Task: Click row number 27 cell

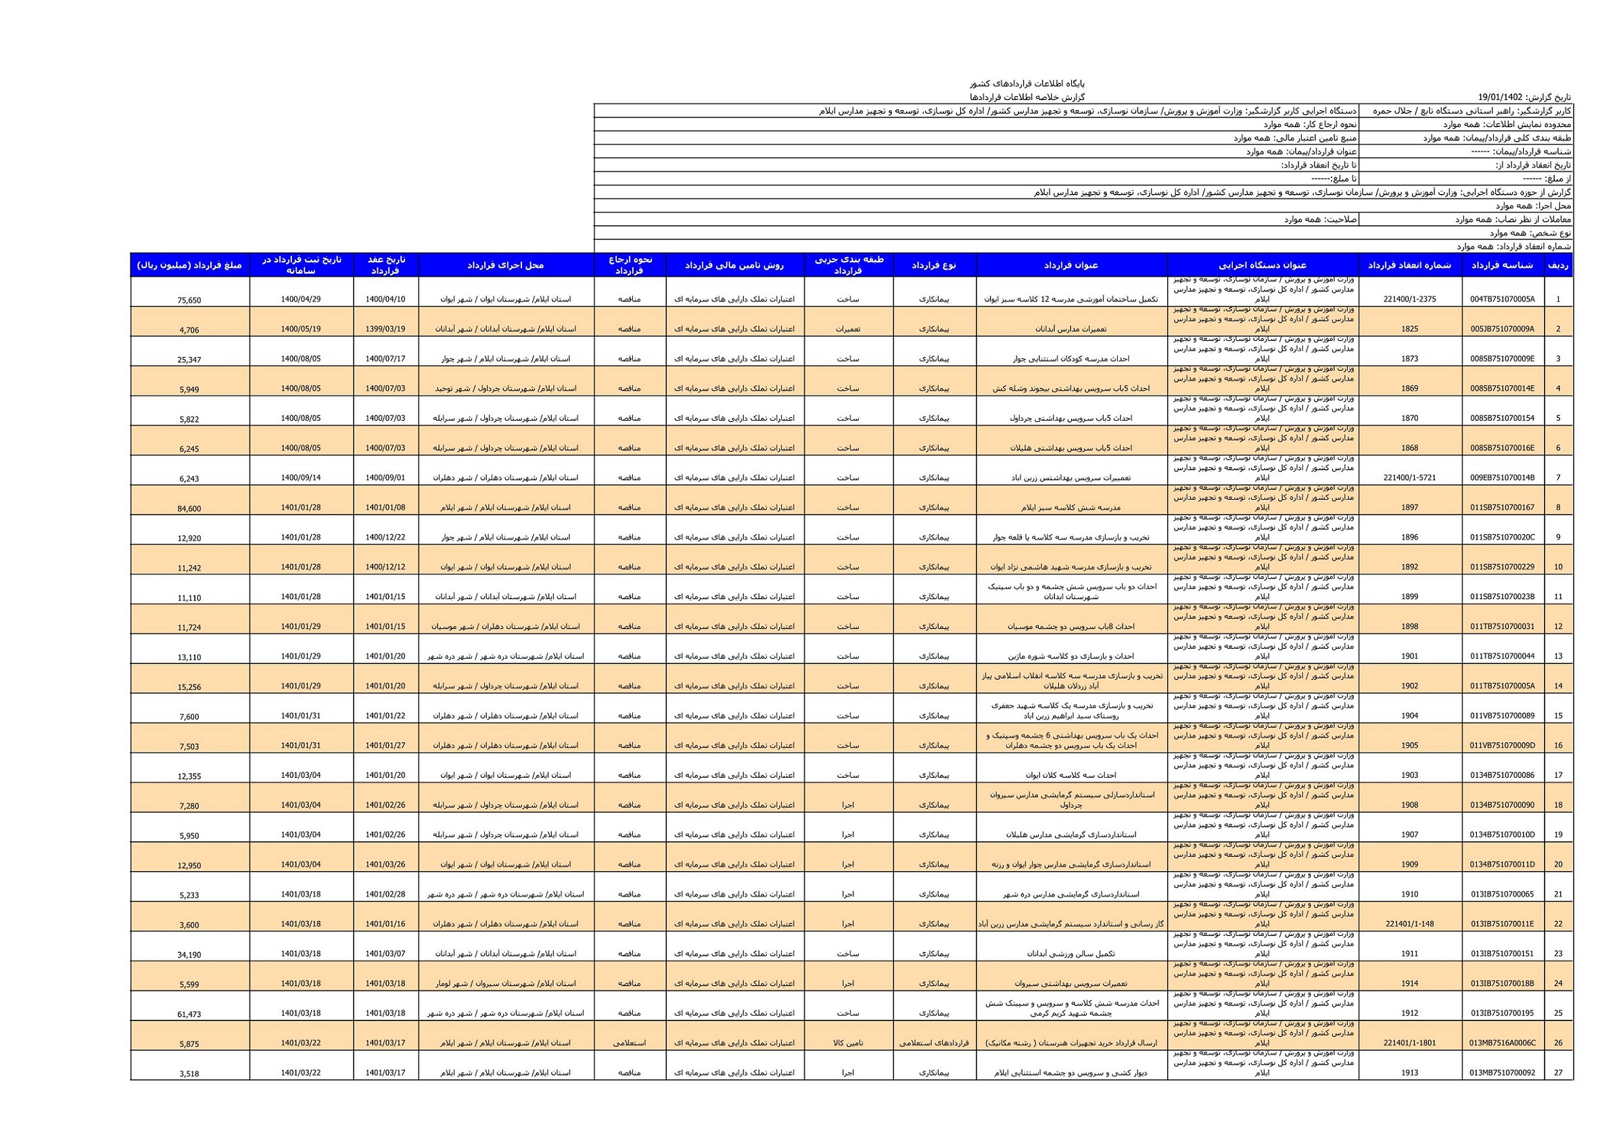Action: [x=1558, y=1073]
